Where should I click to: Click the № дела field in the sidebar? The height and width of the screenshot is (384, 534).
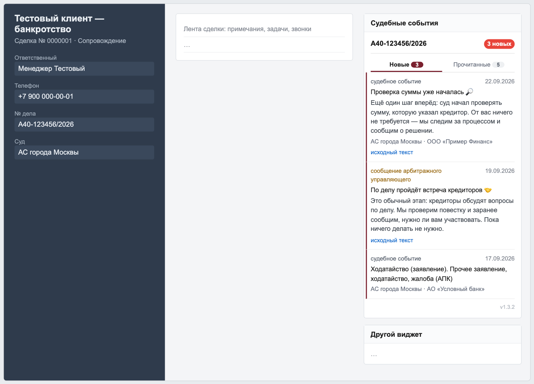(x=84, y=125)
